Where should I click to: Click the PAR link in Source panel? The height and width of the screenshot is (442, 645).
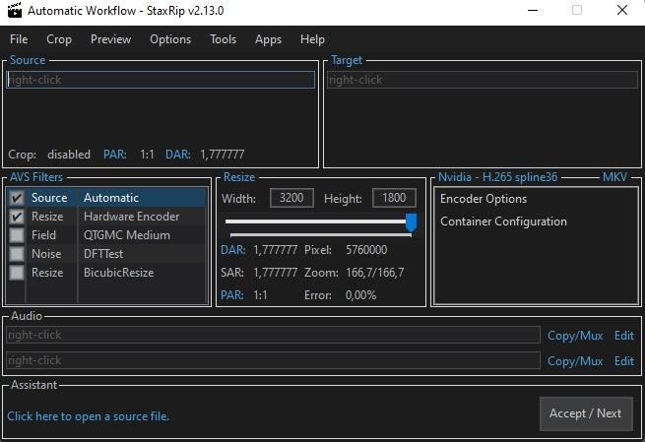[115, 155]
